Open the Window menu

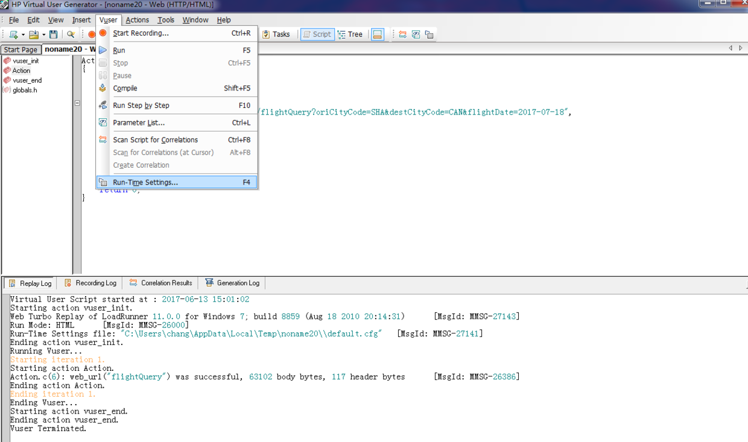(195, 20)
